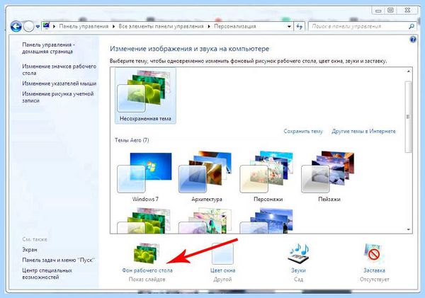Image resolution: width=425 pixels, height=298 pixels.
Task: Open the 'Цвет окна' color swatch icon
Action: [x=222, y=253]
